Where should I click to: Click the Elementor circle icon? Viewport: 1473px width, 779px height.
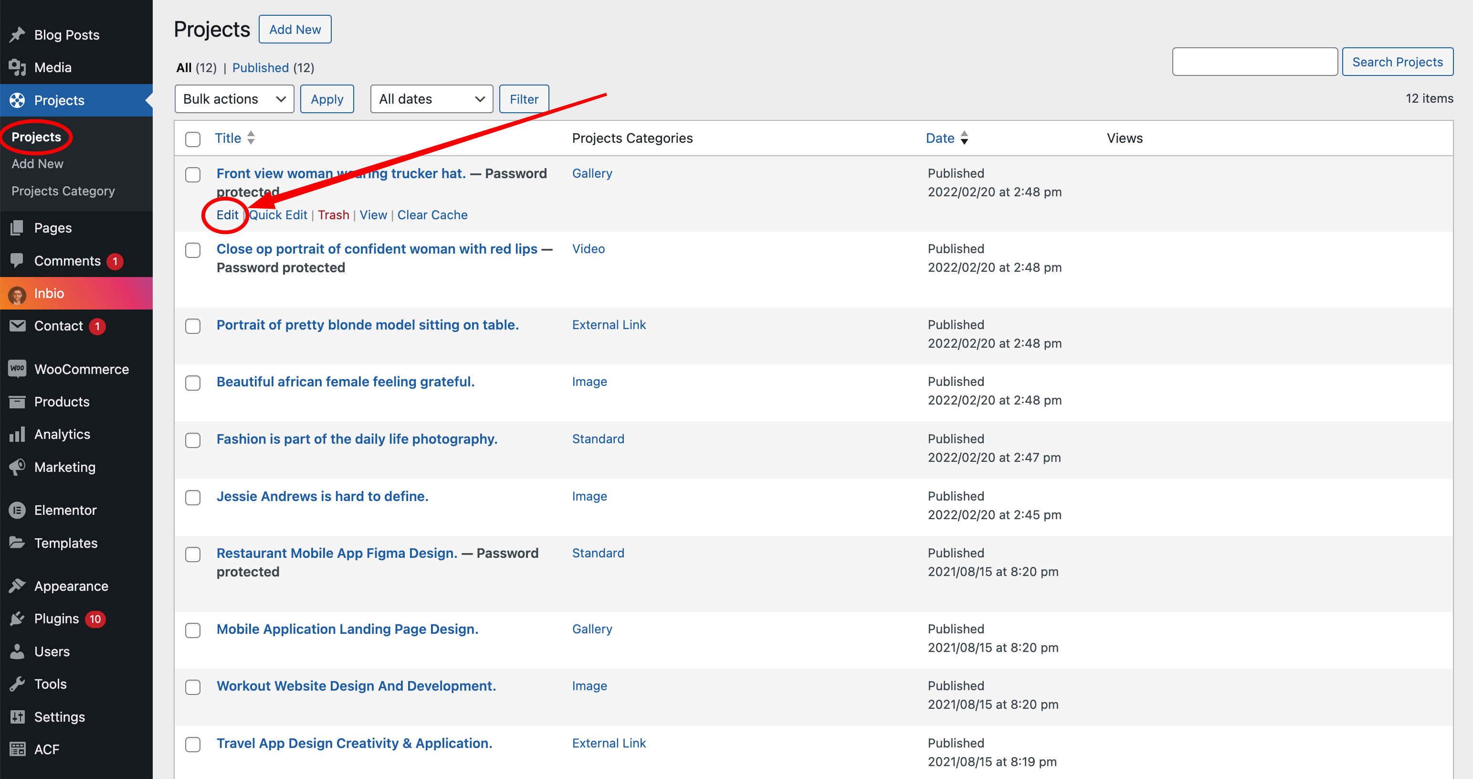(x=17, y=510)
